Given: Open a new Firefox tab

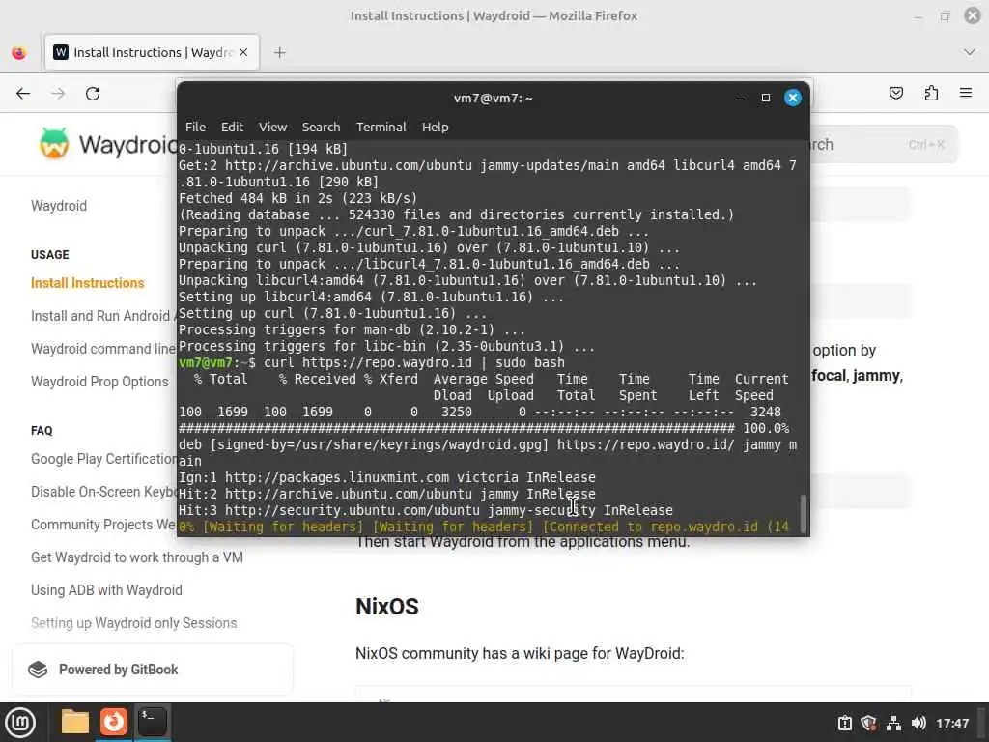Looking at the screenshot, I should click(x=280, y=52).
